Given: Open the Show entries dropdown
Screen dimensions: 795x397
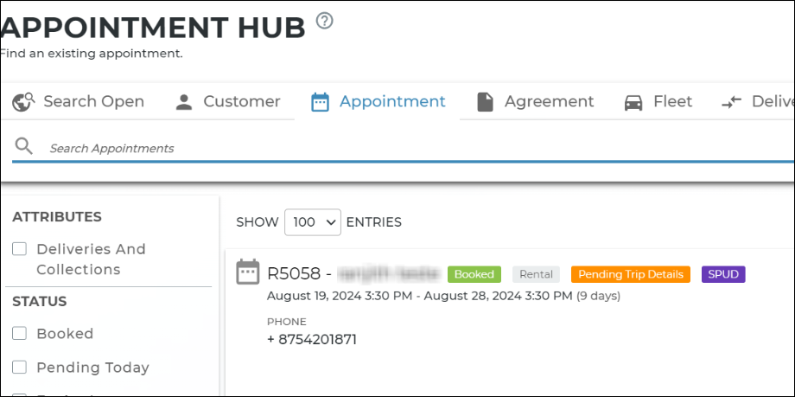Looking at the screenshot, I should 313,222.
